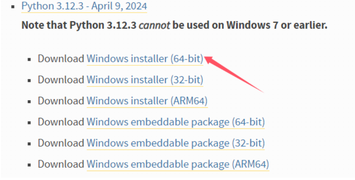The height and width of the screenshot is (180, 355).
Task: Click bullet beside the 32-bit installer line
Action: click(29, 81)
